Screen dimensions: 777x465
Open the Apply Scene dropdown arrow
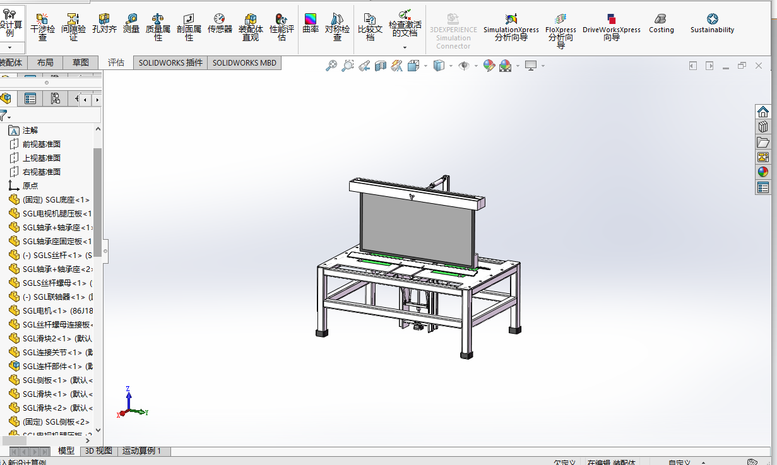tap(518, 66)
